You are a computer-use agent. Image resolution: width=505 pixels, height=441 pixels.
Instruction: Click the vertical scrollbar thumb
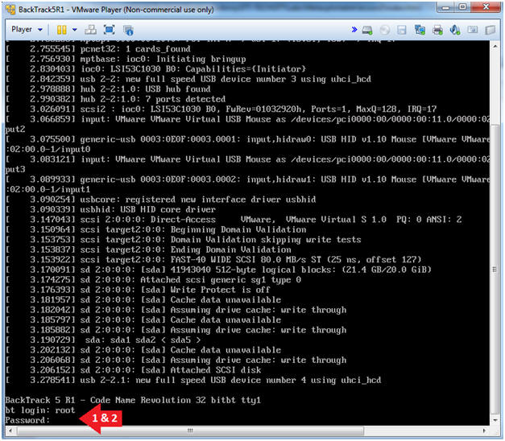(x=495, y=269)
